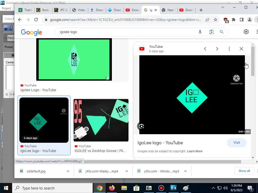The image size is (258, 193).
Task: Open the preview panel three-dot menu
Action: [229, 49]
